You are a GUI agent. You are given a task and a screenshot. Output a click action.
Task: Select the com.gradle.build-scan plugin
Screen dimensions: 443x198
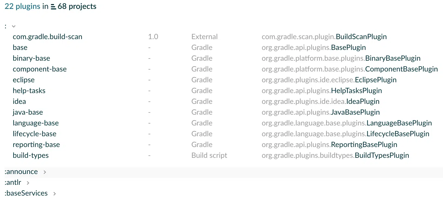coord(47,37)
